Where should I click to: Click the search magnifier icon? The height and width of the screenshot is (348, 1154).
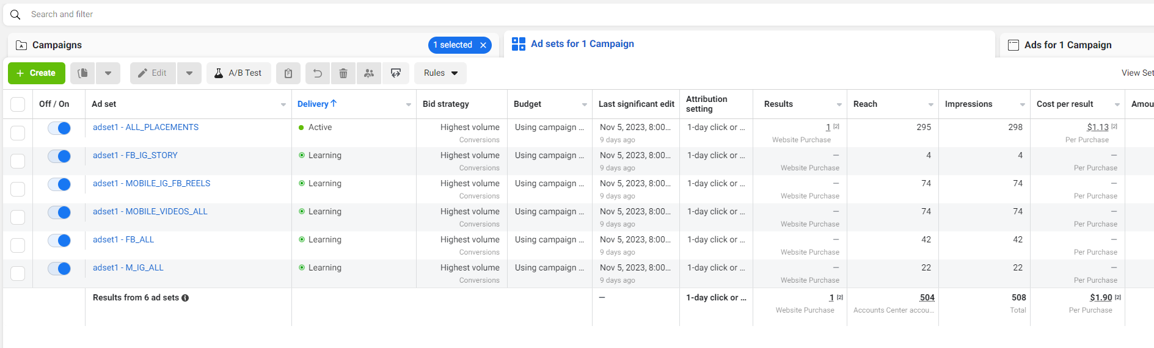(x=15, y=14)
